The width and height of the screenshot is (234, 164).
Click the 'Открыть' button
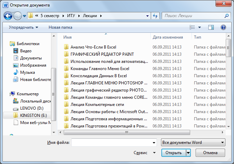point(174,153)
